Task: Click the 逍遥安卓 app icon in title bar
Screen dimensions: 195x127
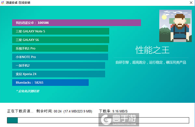Action: [x=3, y=3]
